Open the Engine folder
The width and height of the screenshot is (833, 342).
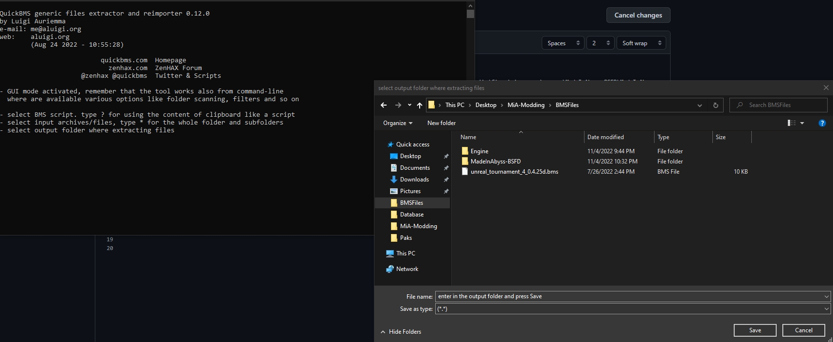[x=479, y=151]
